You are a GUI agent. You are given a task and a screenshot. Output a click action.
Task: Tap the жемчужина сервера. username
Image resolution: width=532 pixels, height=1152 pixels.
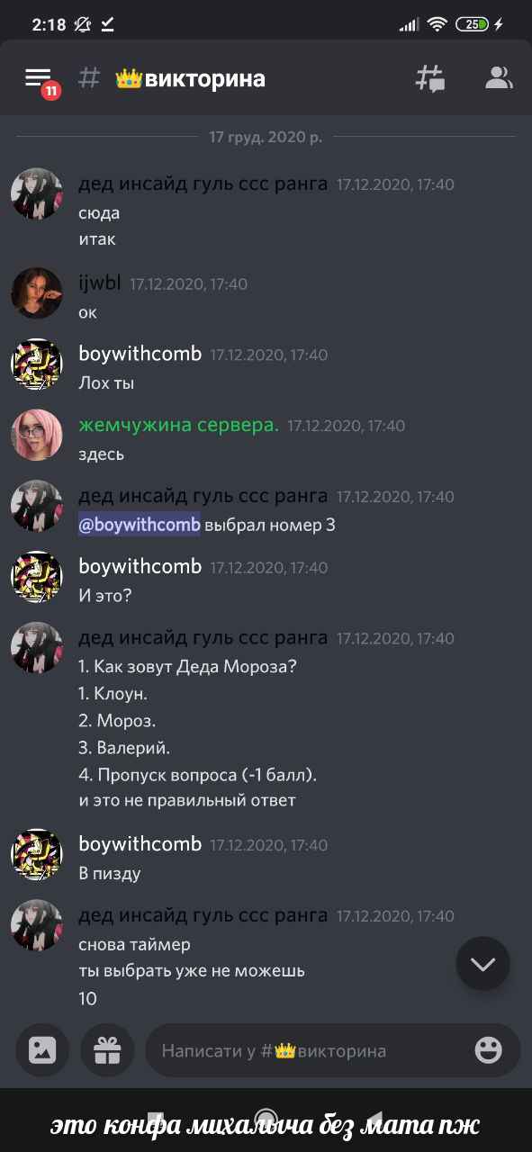[179, 425]
